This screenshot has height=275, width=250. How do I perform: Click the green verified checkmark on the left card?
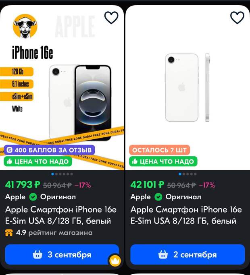click(33, 197)
